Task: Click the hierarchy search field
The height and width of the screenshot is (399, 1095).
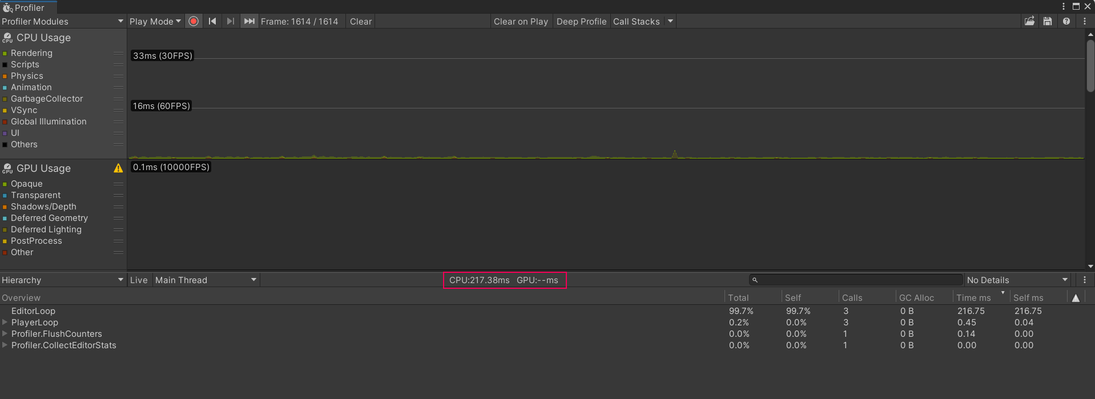Action: [x=856, y=280]
